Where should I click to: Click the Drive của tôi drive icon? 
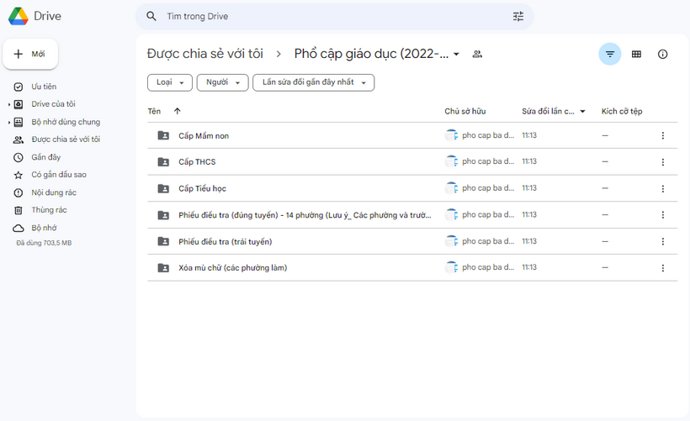pyautogui.click(x=18, y=104)
